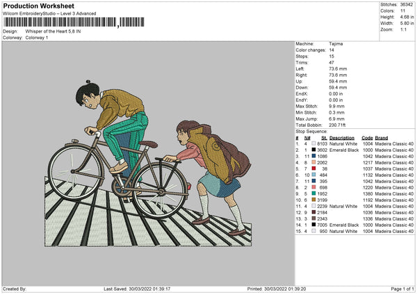Click the black swatch in stop row 14
This screenshot has height=294, width=417.
tap(314, 225)
